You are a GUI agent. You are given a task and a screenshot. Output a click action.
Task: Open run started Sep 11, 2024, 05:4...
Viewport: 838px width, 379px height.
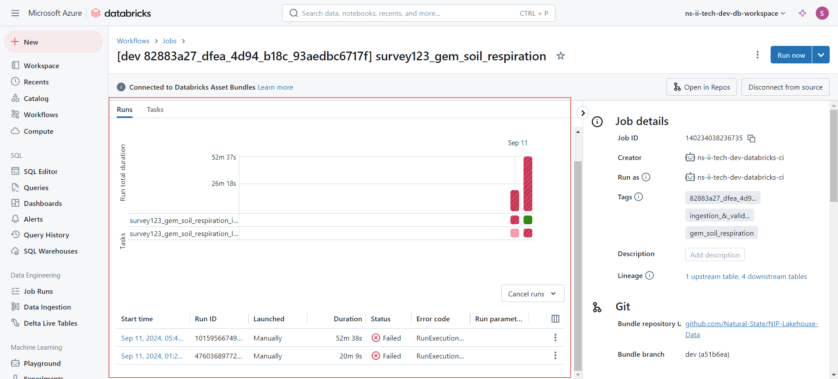click(x=152, y=338)
